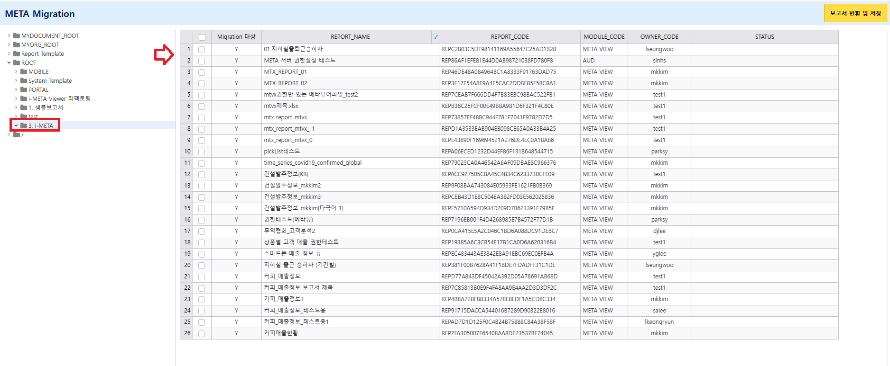
Task: Check the box for MTX_REPORT_01 row
Action: pyautogui.click(x=202, y=72)
